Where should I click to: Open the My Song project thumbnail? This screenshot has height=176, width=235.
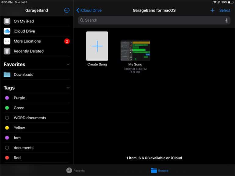135,51
